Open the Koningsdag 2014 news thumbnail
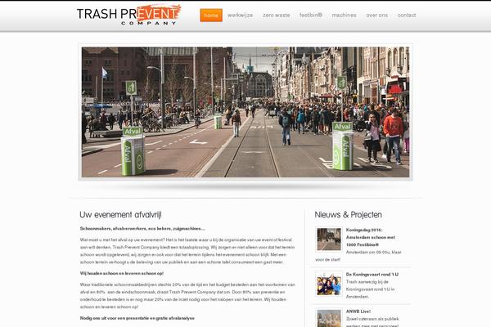Viewport: 491px width, 327px height. click(329, 240)
